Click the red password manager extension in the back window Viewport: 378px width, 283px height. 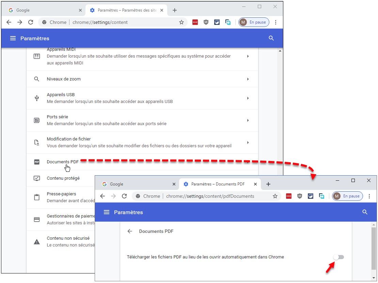[195, 22]
